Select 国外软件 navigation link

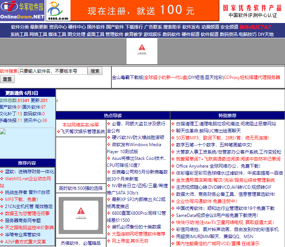tap(96, 27)
